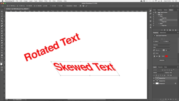This screenshot has height=101, width=179.
Task: Select the Move tool
Action: (x=2, y=11)
